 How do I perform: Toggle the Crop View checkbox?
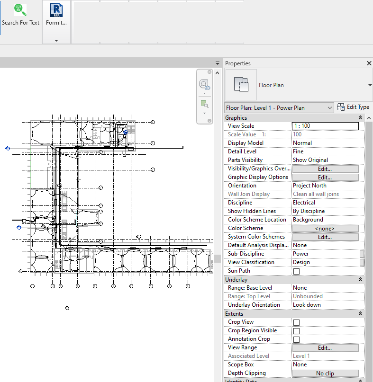click(296, 322)
